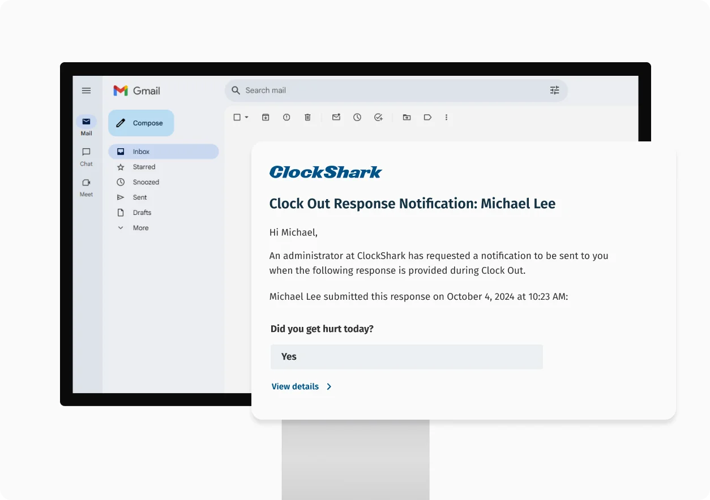The height and width of the screenshot is (500, 710).
Task: Click the Report spam icon
Action: (286, 117)
